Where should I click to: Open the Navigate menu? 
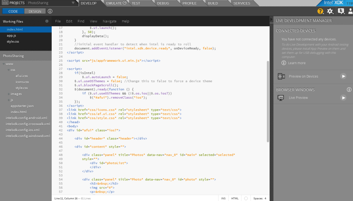[x=109, y=21]
